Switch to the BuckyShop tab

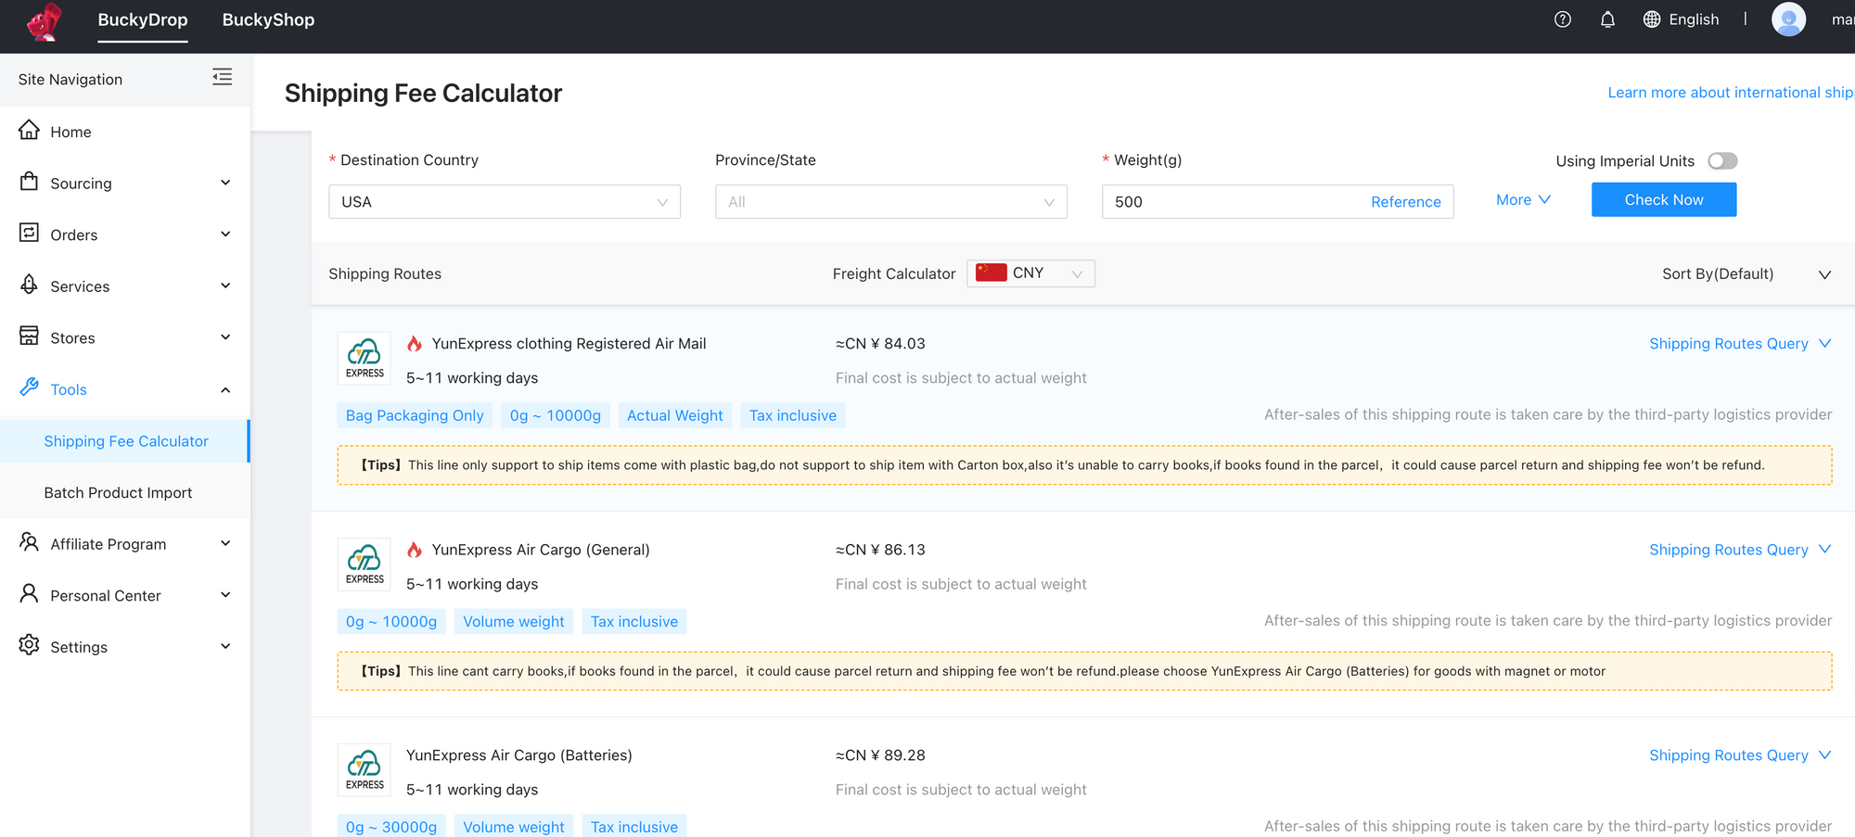point(268,20)
